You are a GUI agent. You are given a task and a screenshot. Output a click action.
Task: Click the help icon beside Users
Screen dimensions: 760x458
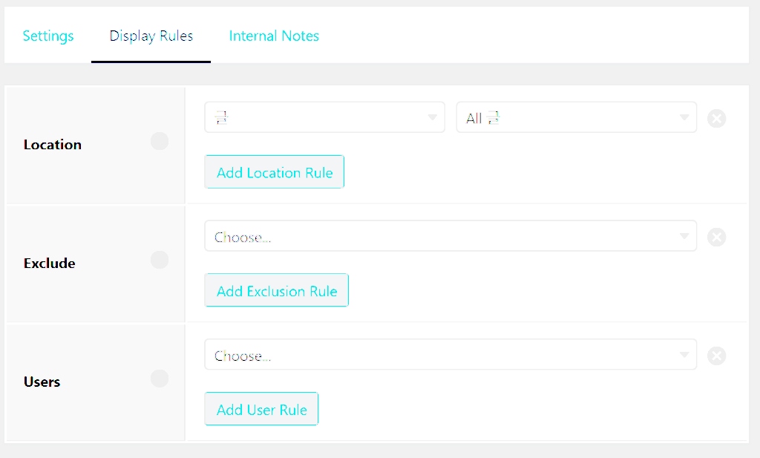(x=160, y=379)
